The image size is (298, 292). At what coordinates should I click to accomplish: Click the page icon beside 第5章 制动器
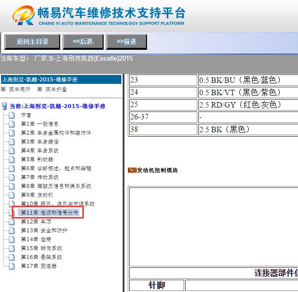11,159
